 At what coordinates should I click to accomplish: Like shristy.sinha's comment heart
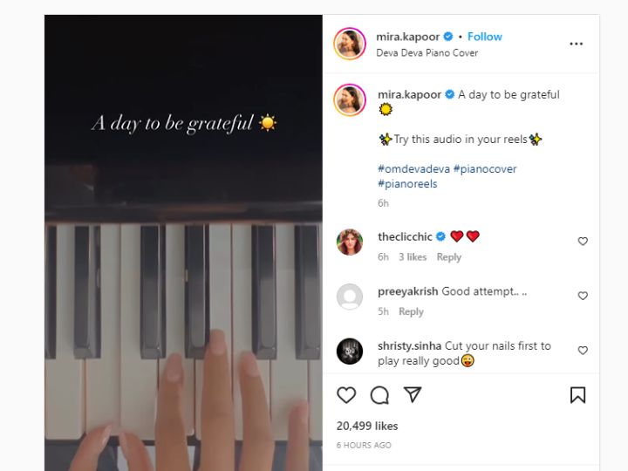(x=583, y=351)
